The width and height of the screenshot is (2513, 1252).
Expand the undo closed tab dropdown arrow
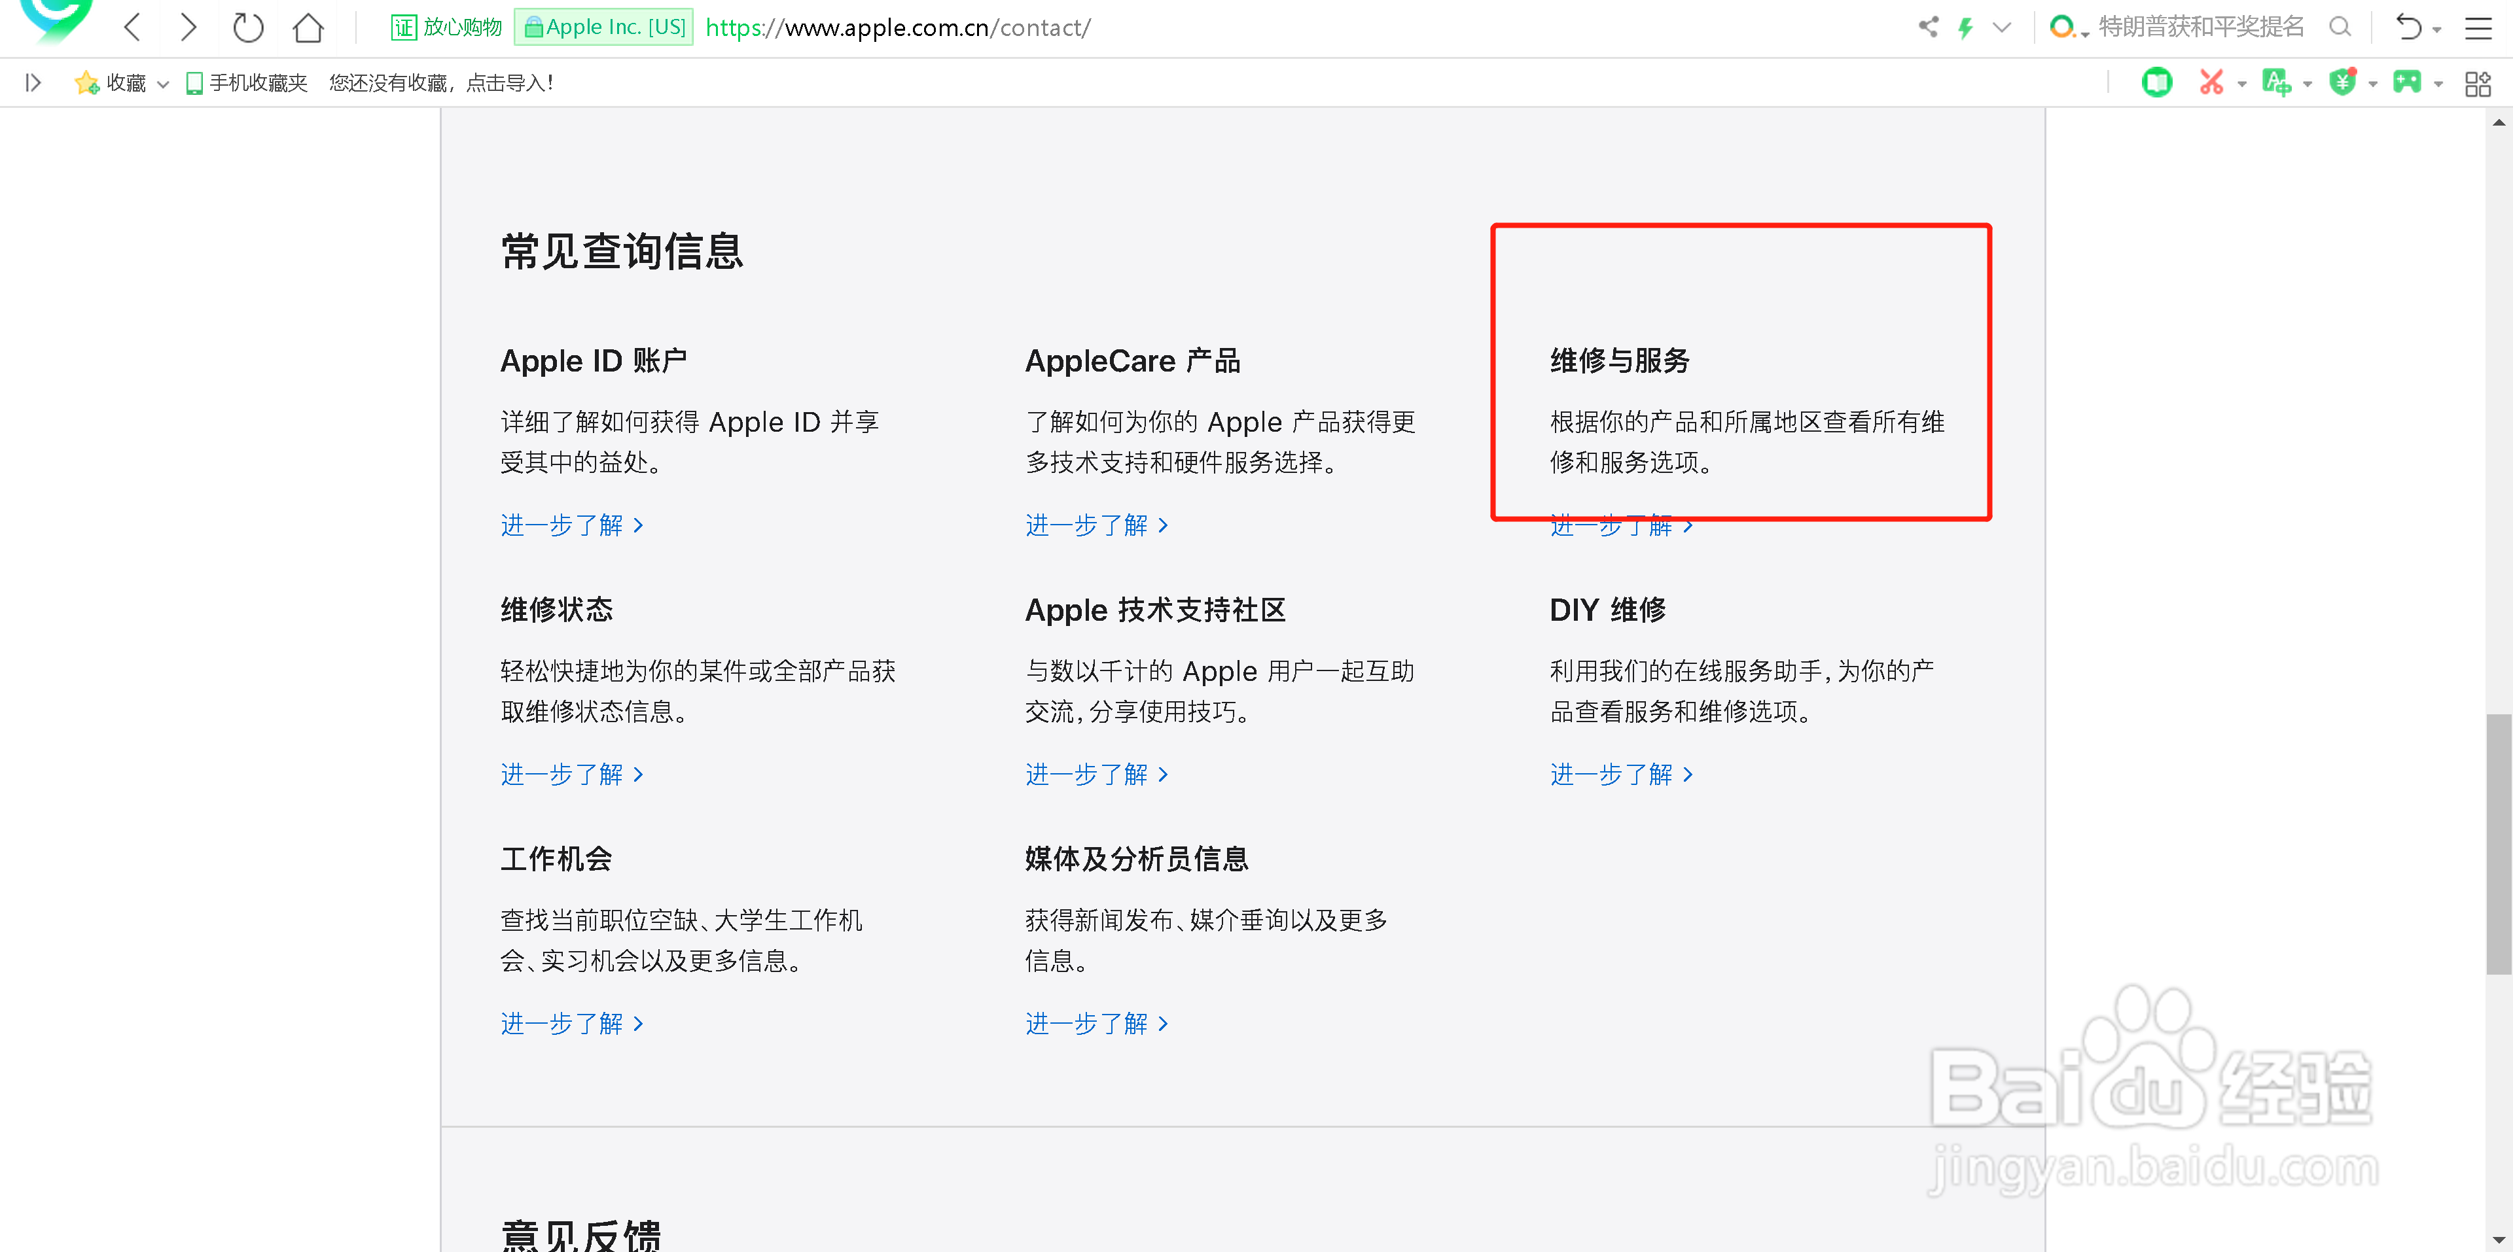click(x=2437, y=30)
